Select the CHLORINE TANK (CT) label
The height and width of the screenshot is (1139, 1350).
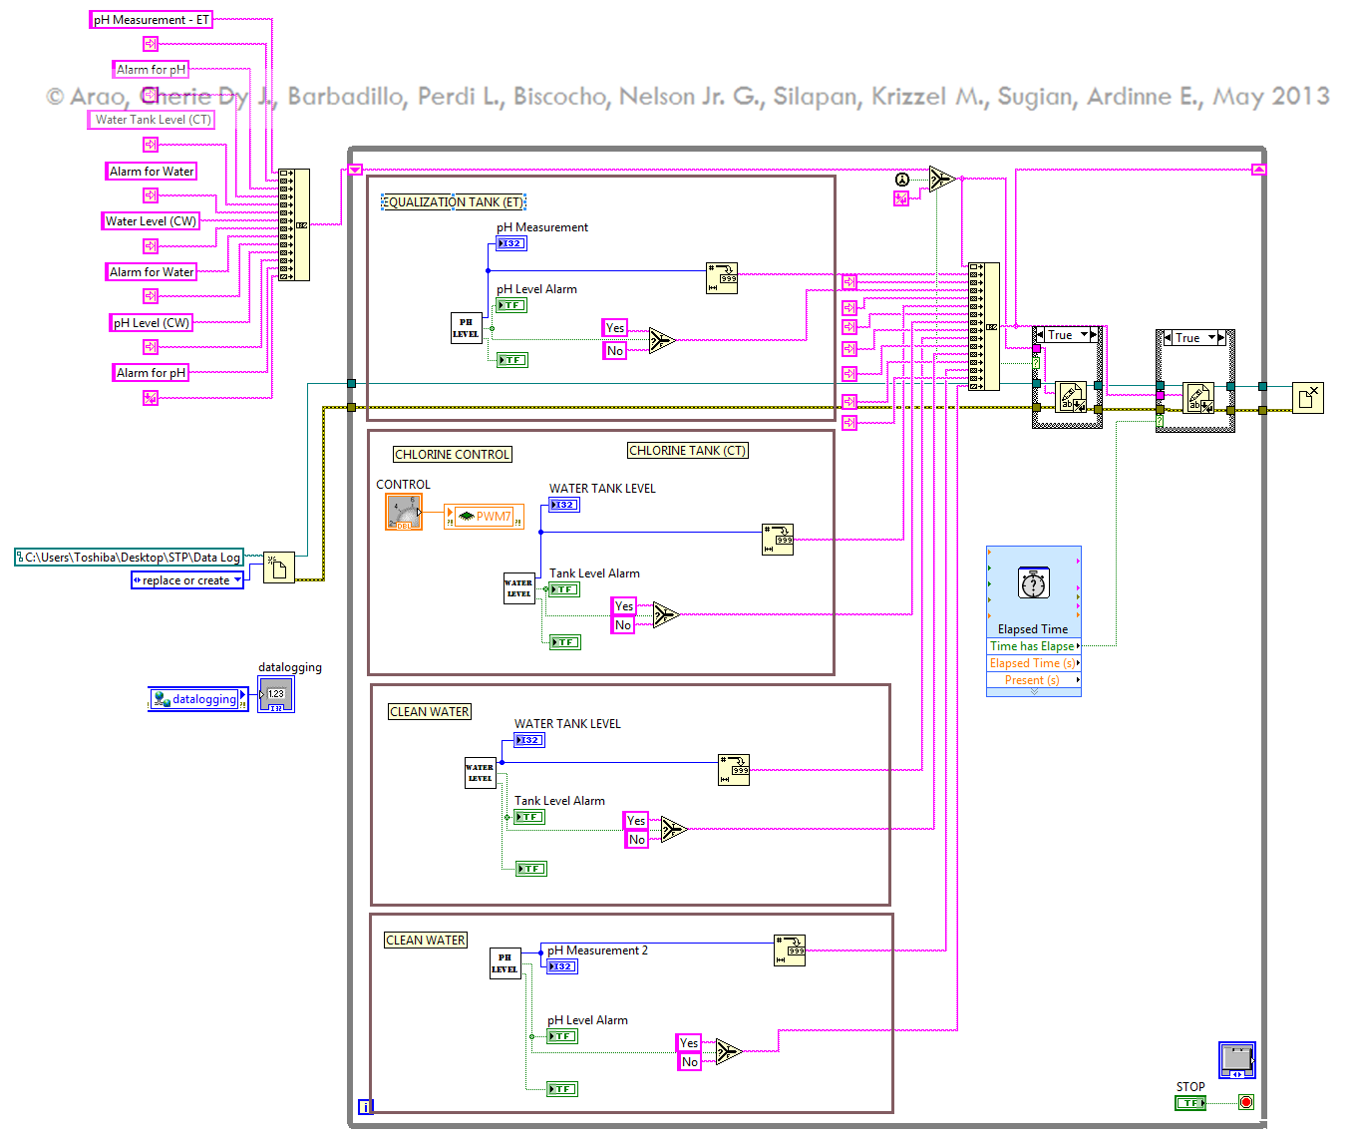click(687, 451)
